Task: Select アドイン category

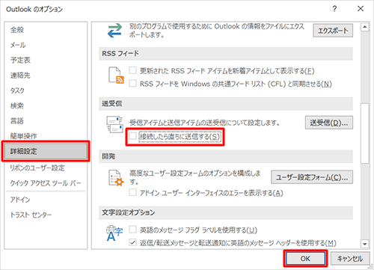Action: pos(46,200)
